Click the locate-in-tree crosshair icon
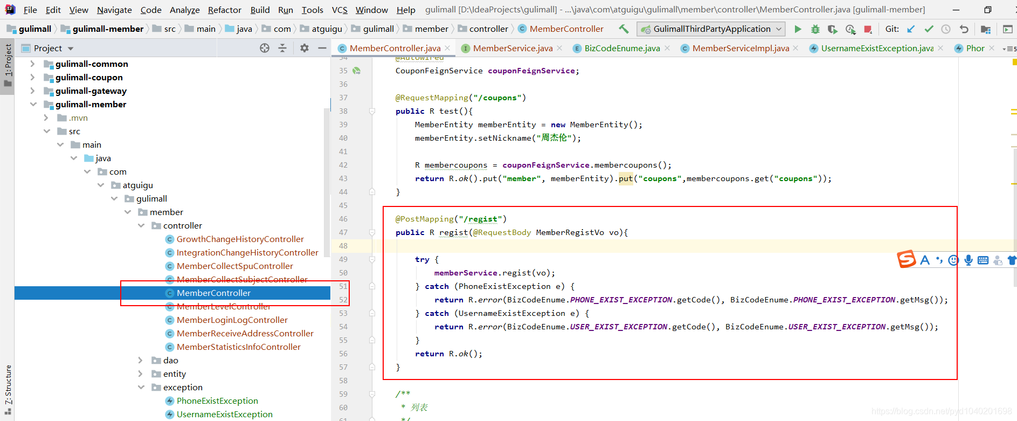This screenshot has height=421, width=1017. (x=265, y=48)
